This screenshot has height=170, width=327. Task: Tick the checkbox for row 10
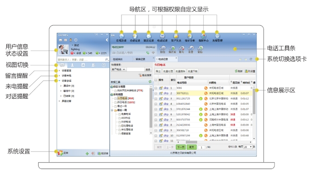pyautogui.click(x=156, y=136)
